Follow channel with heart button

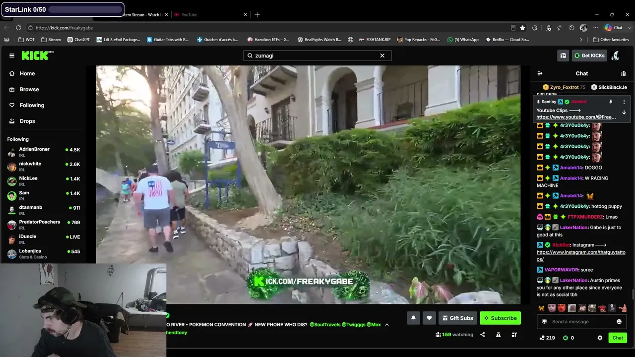coord(429,318)
